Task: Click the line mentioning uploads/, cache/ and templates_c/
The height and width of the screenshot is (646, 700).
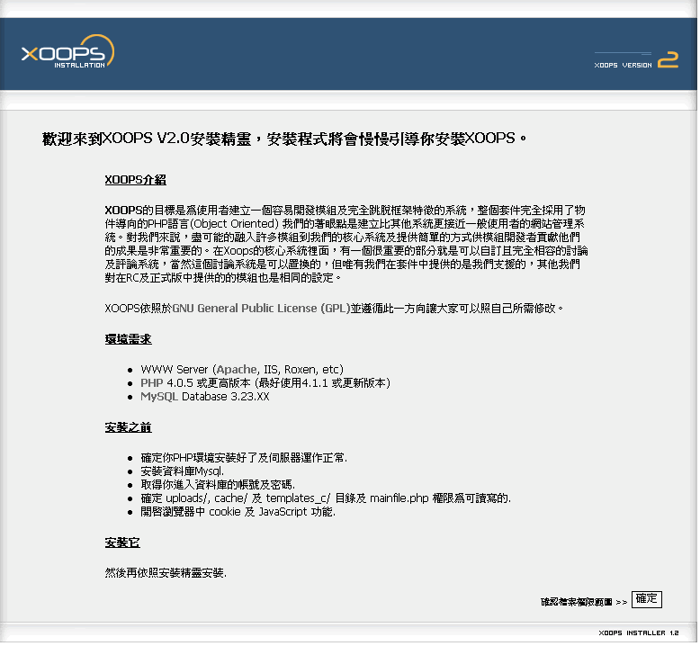Action: point(327,500)
